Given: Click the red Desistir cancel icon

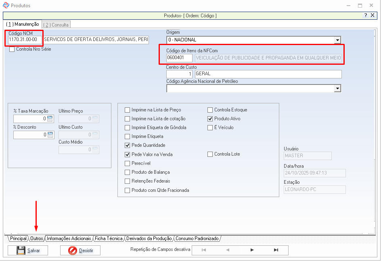Looking at the screenshot, I should point(73,250).
